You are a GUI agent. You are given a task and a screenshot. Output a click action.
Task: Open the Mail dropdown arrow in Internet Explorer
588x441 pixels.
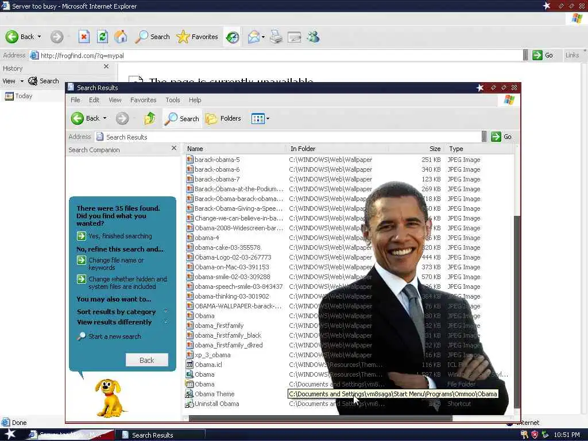[x=263, y=37]
